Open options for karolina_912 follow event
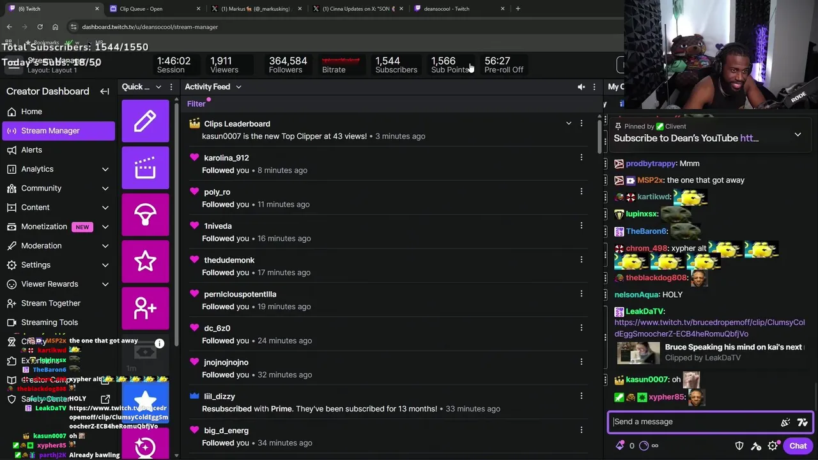Screen dimensions: 818x460 (581, 157)
